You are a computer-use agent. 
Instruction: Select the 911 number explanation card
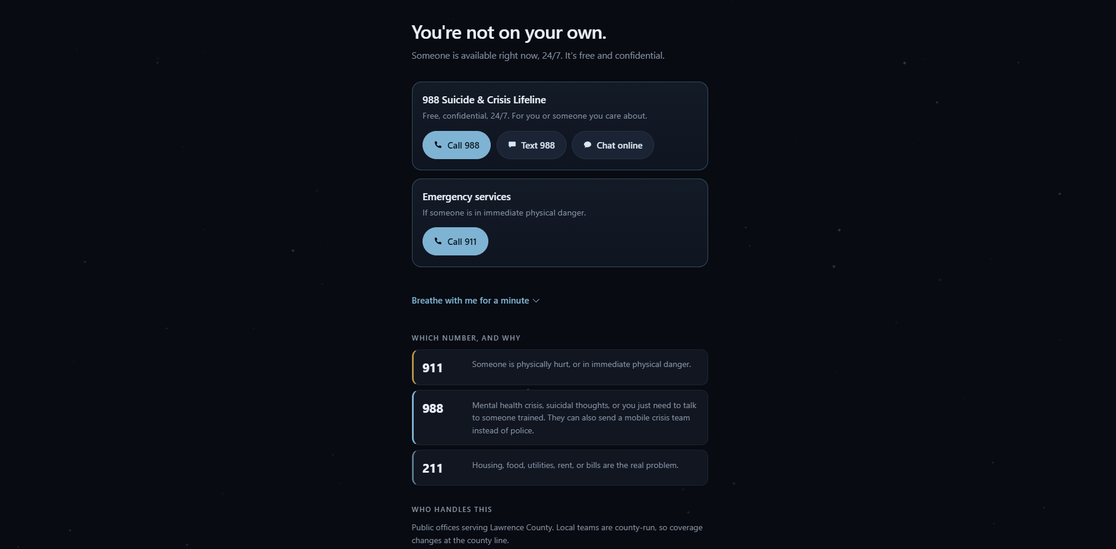coord(559,367)
